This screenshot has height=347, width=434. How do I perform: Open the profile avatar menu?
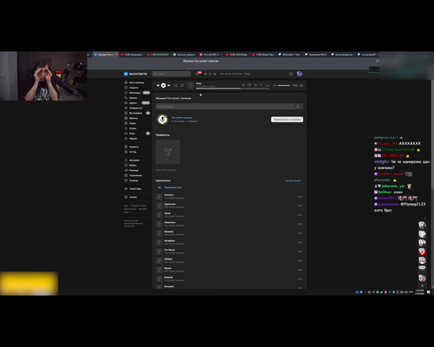pos(299,74)
